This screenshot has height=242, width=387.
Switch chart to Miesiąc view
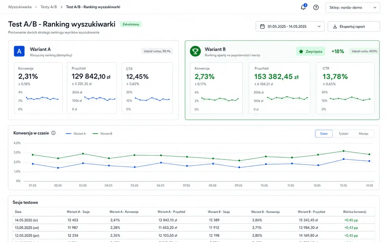click(x=363, y=134)
